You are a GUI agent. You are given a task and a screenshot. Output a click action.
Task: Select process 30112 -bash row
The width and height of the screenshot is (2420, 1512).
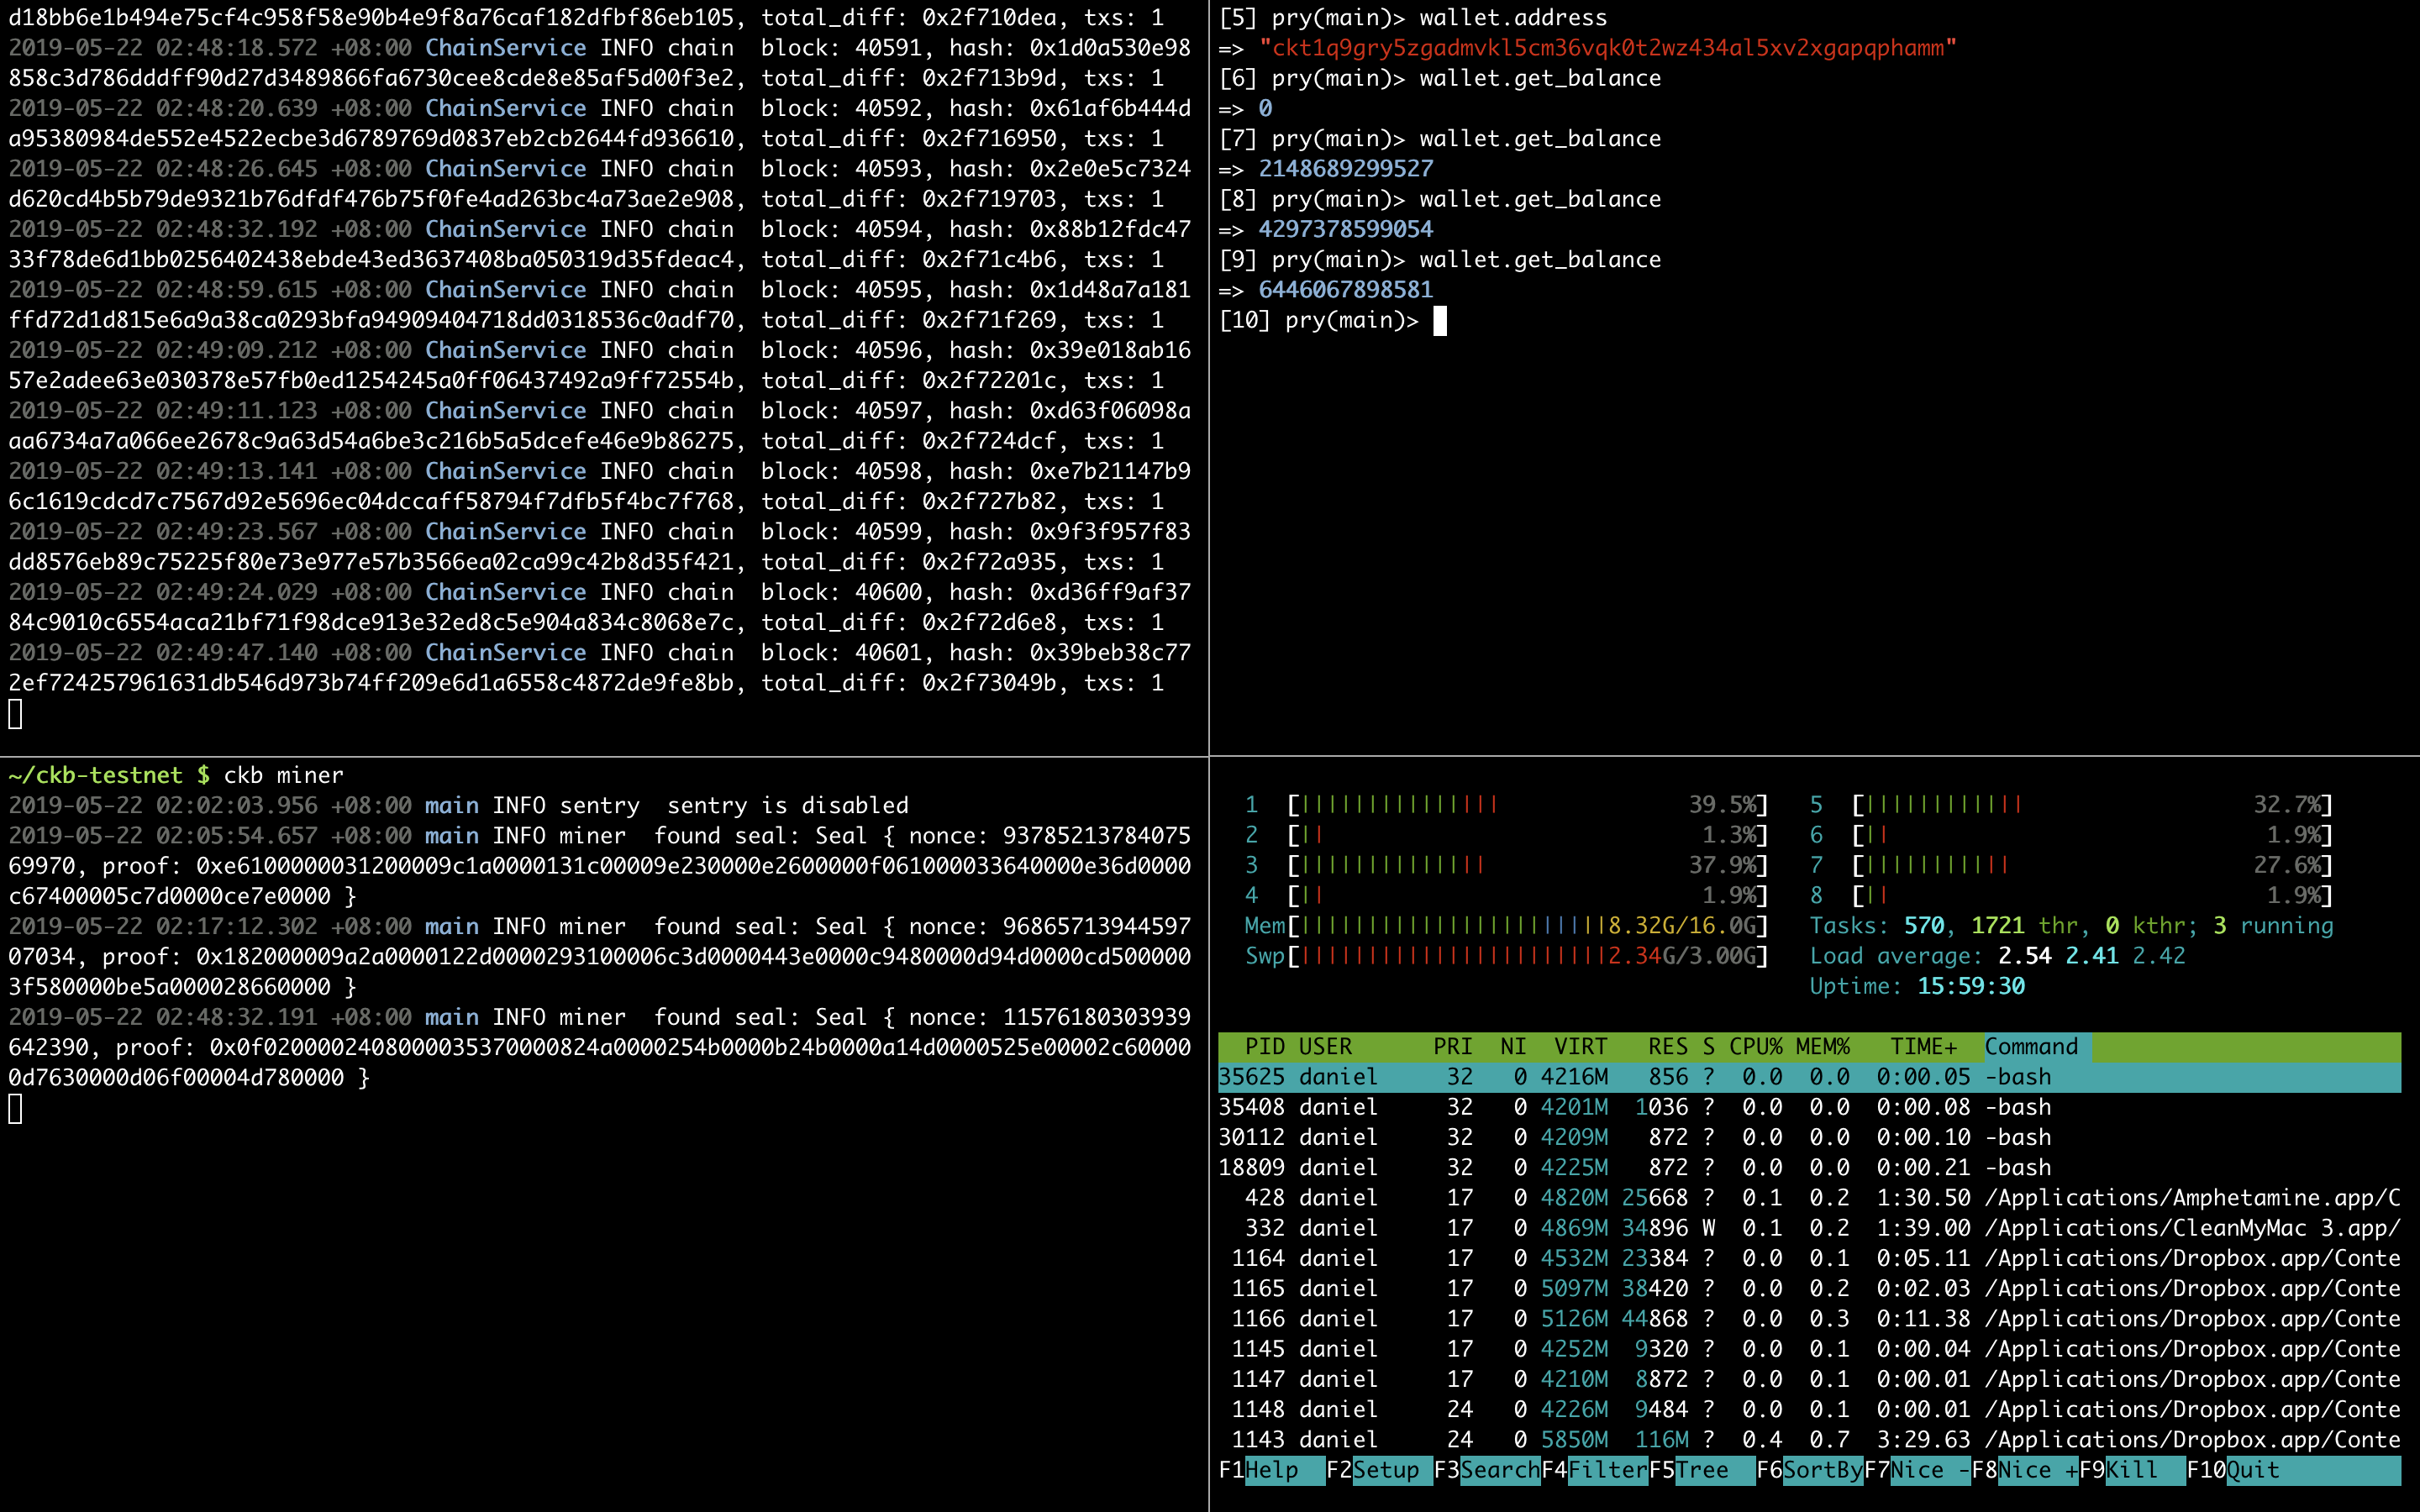pos(1809,1137)
